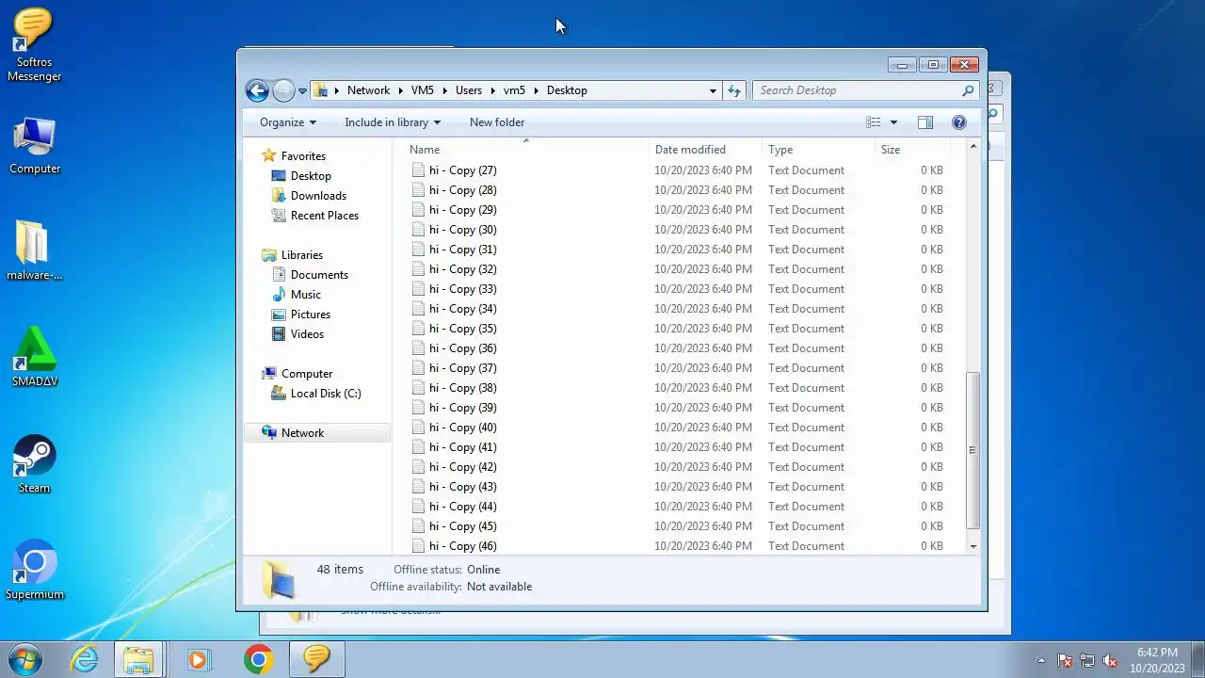
Task: Open recent locations arrow beside Forward button
Action: pos(302,91)
